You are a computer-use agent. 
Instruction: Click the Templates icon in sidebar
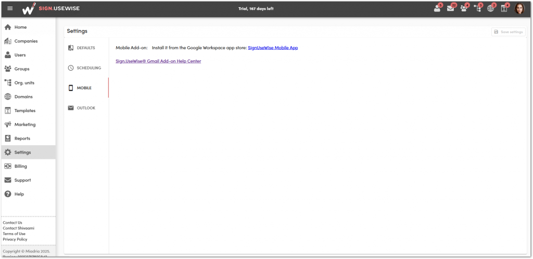8,111
